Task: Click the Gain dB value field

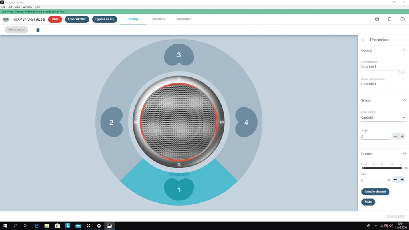Action: pos(375,180)
